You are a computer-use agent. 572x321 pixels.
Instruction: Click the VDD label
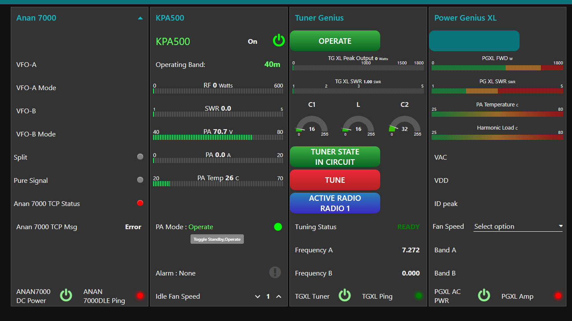tap(441, 181)
